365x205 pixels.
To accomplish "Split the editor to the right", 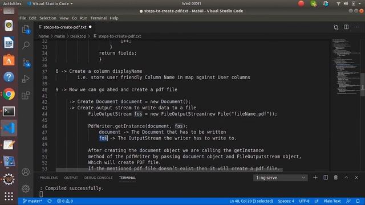I will coord(346,27).
